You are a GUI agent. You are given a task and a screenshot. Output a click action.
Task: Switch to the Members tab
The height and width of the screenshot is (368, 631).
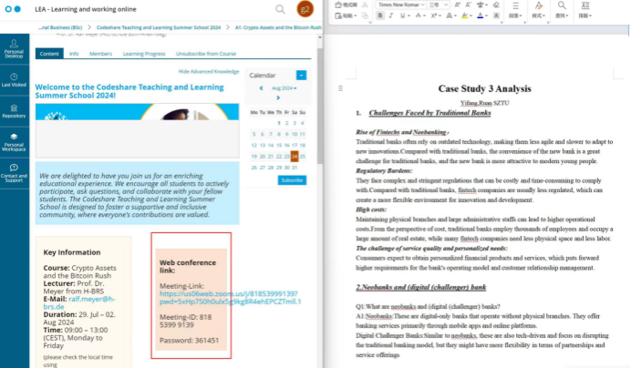tap(100, 54)
